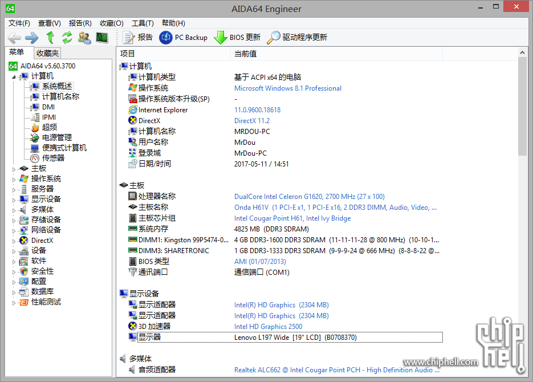Open the 文件(F) menu
Viewport: 533px width, 382px height.
click(x=19, y=23)
